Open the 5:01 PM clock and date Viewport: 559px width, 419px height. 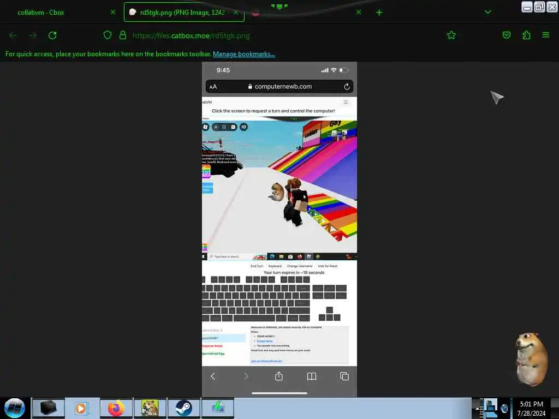(x=531, y=409)
